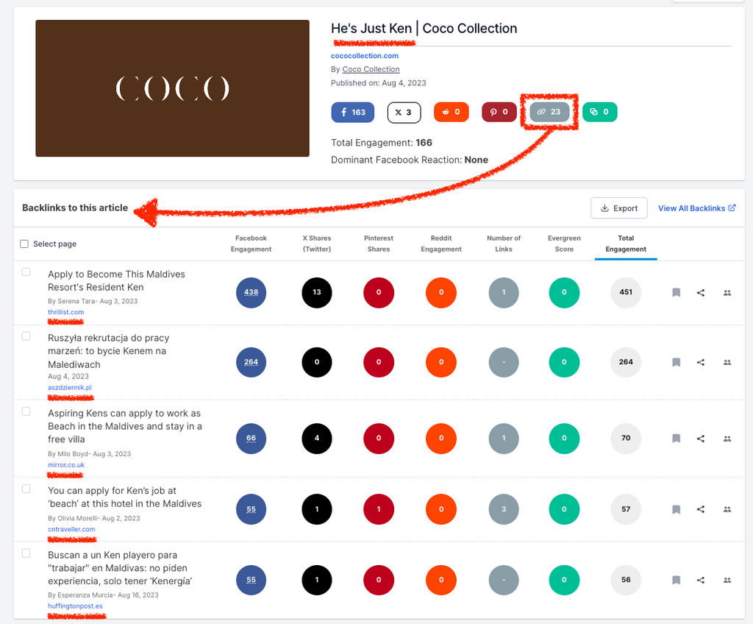
Task: Bookmark the aszdziennik.pl article
Action: (x=677, y=362)
